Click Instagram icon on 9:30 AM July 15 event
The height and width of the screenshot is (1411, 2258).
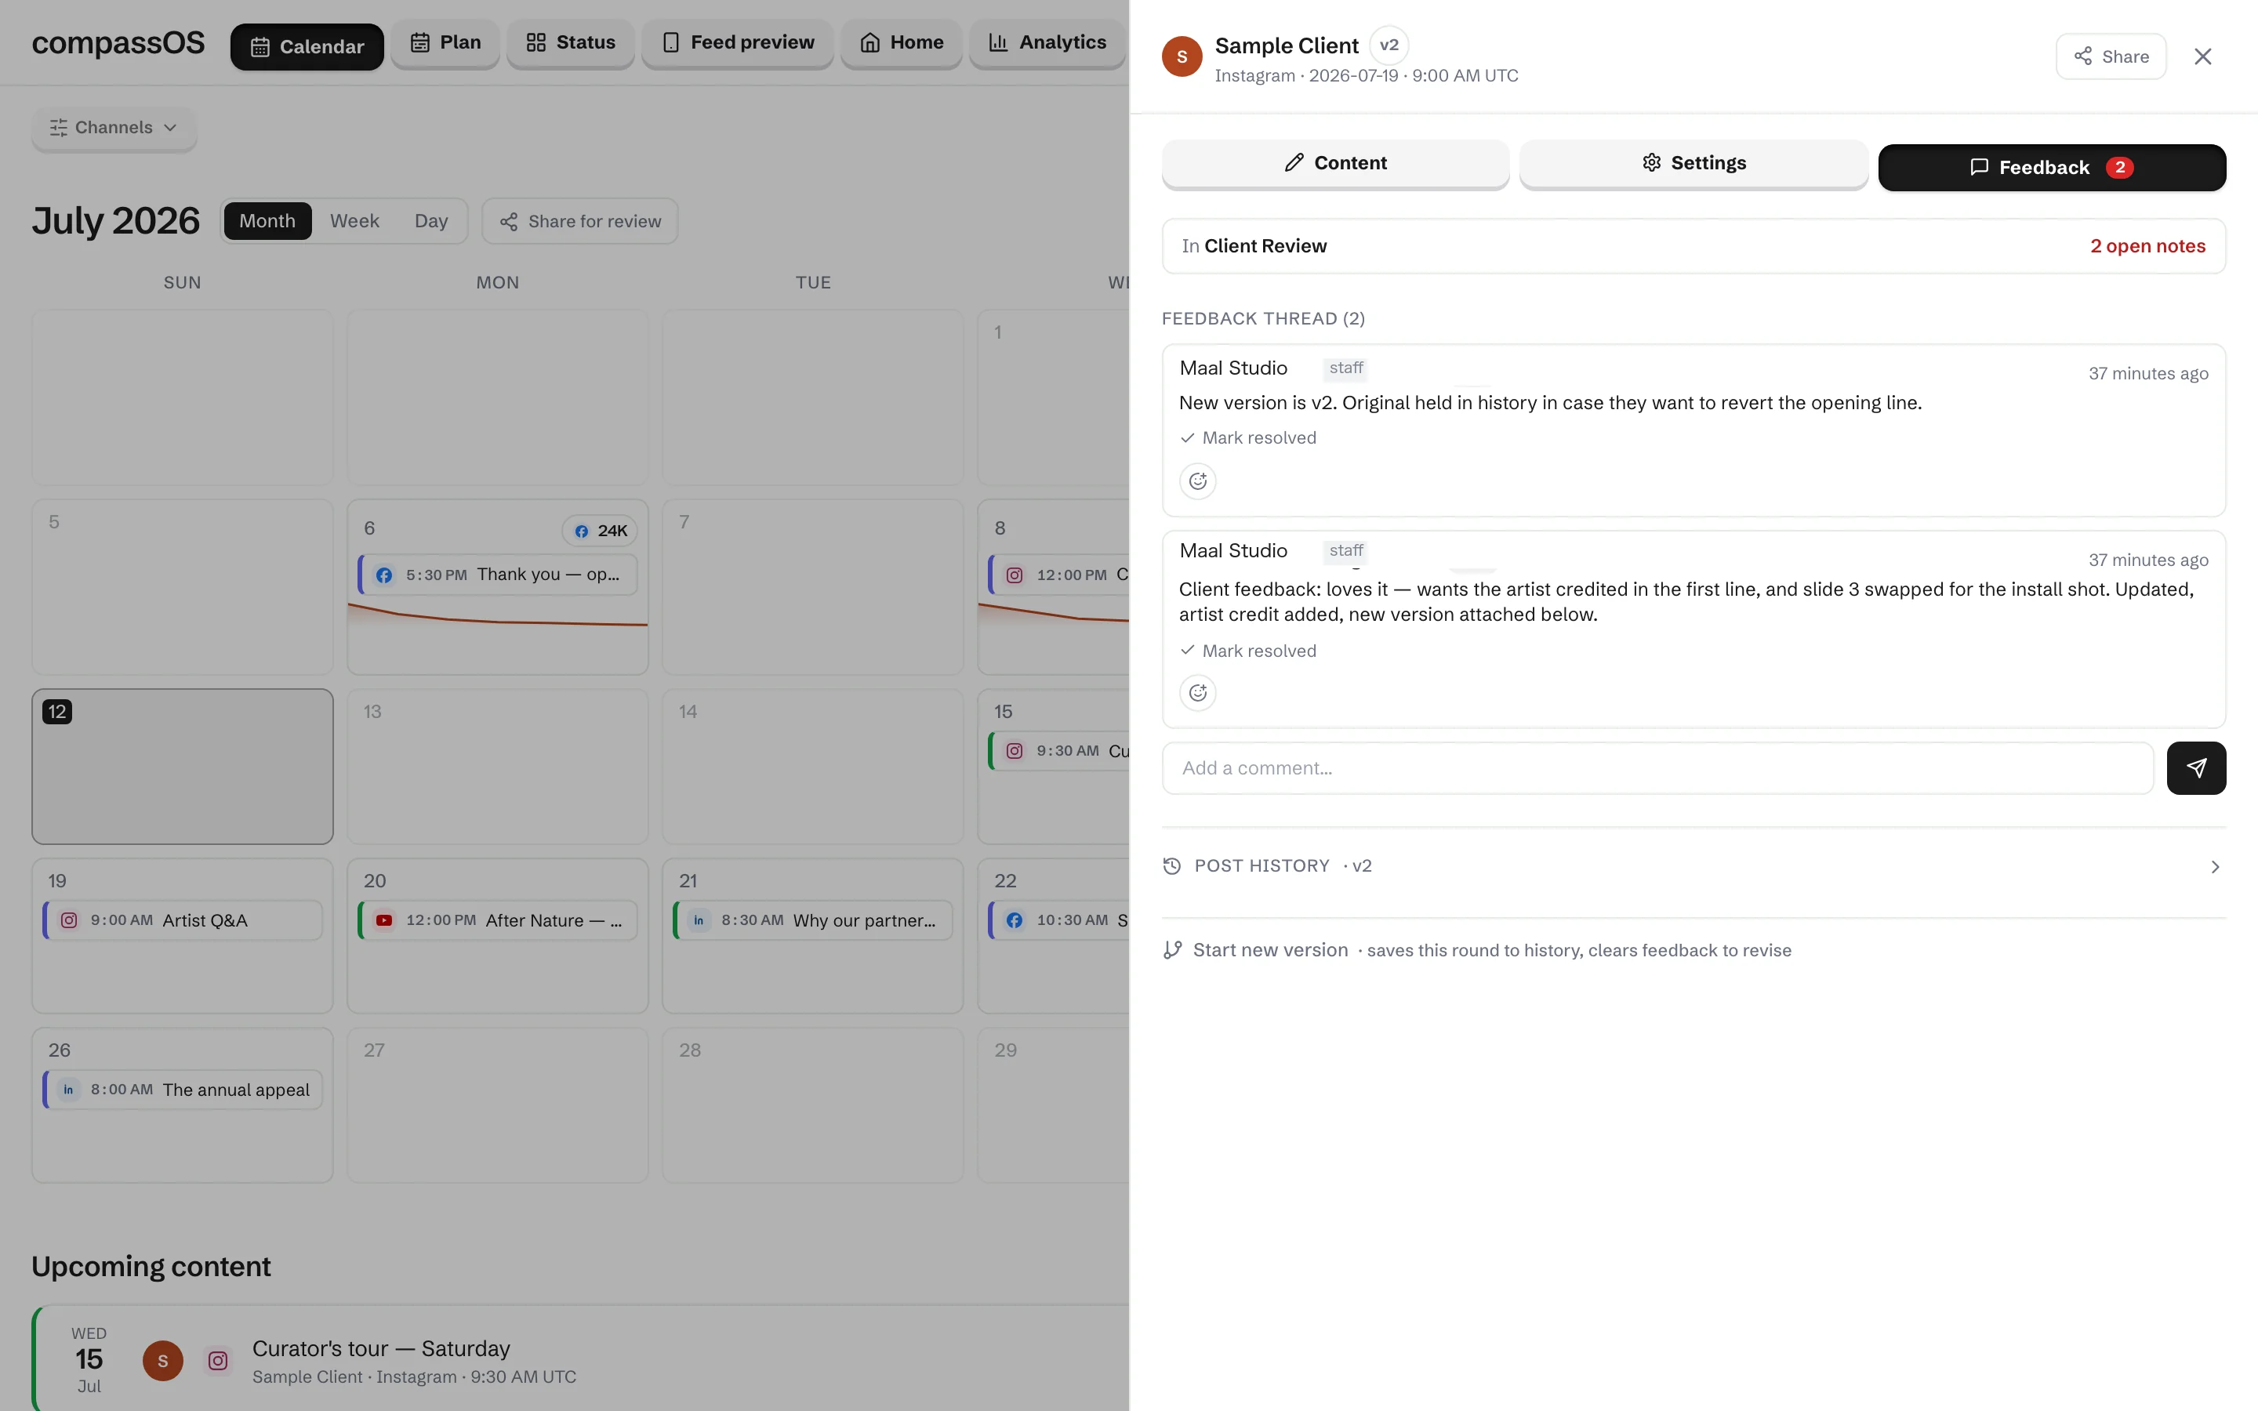[x=1015, y=751]
